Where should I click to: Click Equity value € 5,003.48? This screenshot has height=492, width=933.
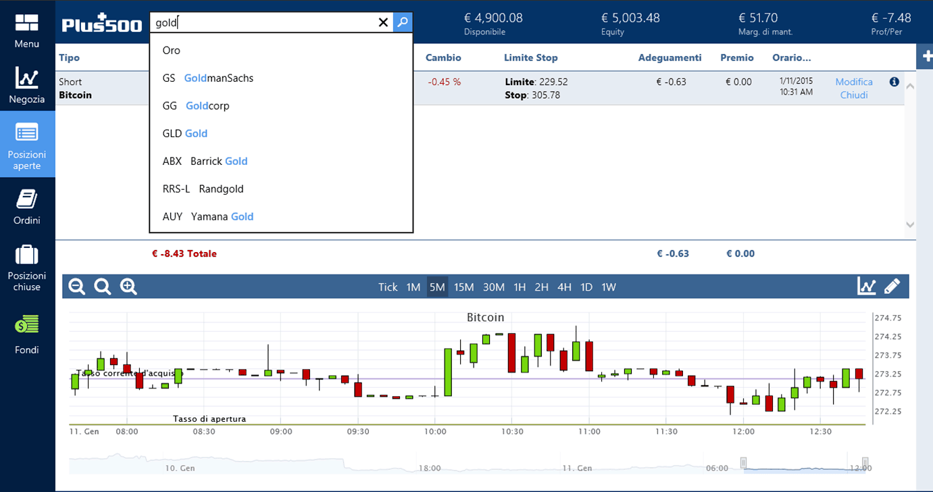point(630,18)
